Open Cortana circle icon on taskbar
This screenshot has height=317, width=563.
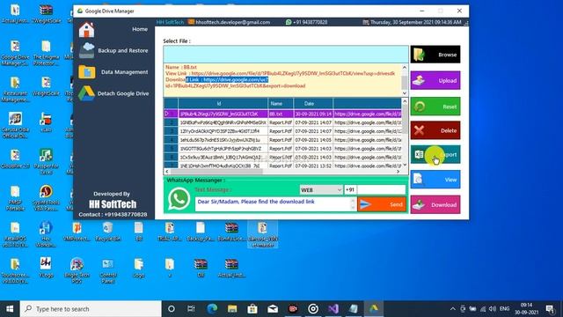coord(172,309)
